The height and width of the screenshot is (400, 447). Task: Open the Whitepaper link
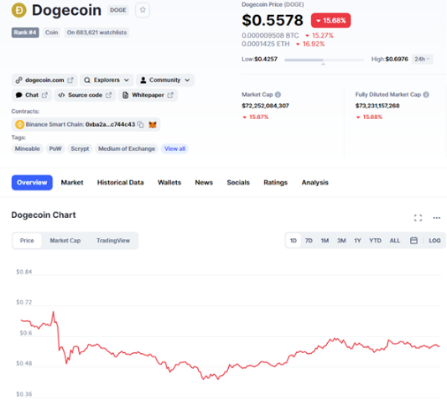pyautogui.click(x=148, y=95)
